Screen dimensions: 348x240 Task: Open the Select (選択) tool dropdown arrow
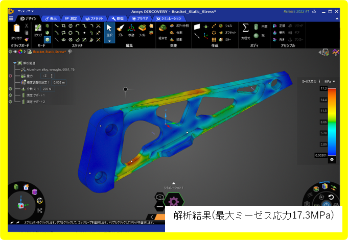tap(109, 41)
